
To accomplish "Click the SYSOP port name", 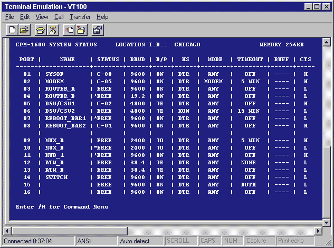I will click(54, 74).
